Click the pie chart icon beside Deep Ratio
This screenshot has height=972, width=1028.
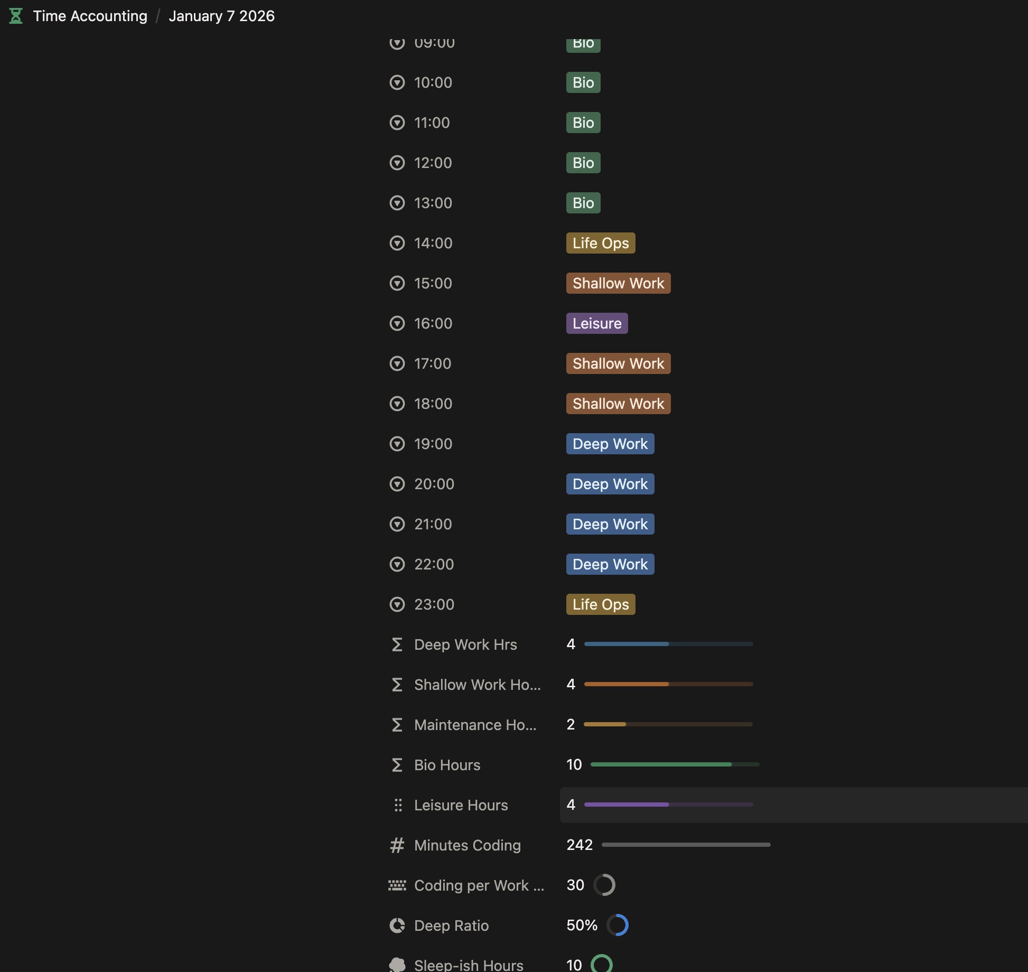point(397,926)
